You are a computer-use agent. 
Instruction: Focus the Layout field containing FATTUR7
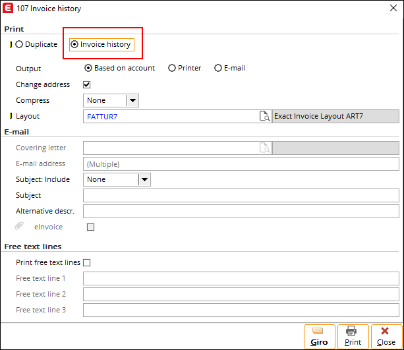(x=171, y=117)
